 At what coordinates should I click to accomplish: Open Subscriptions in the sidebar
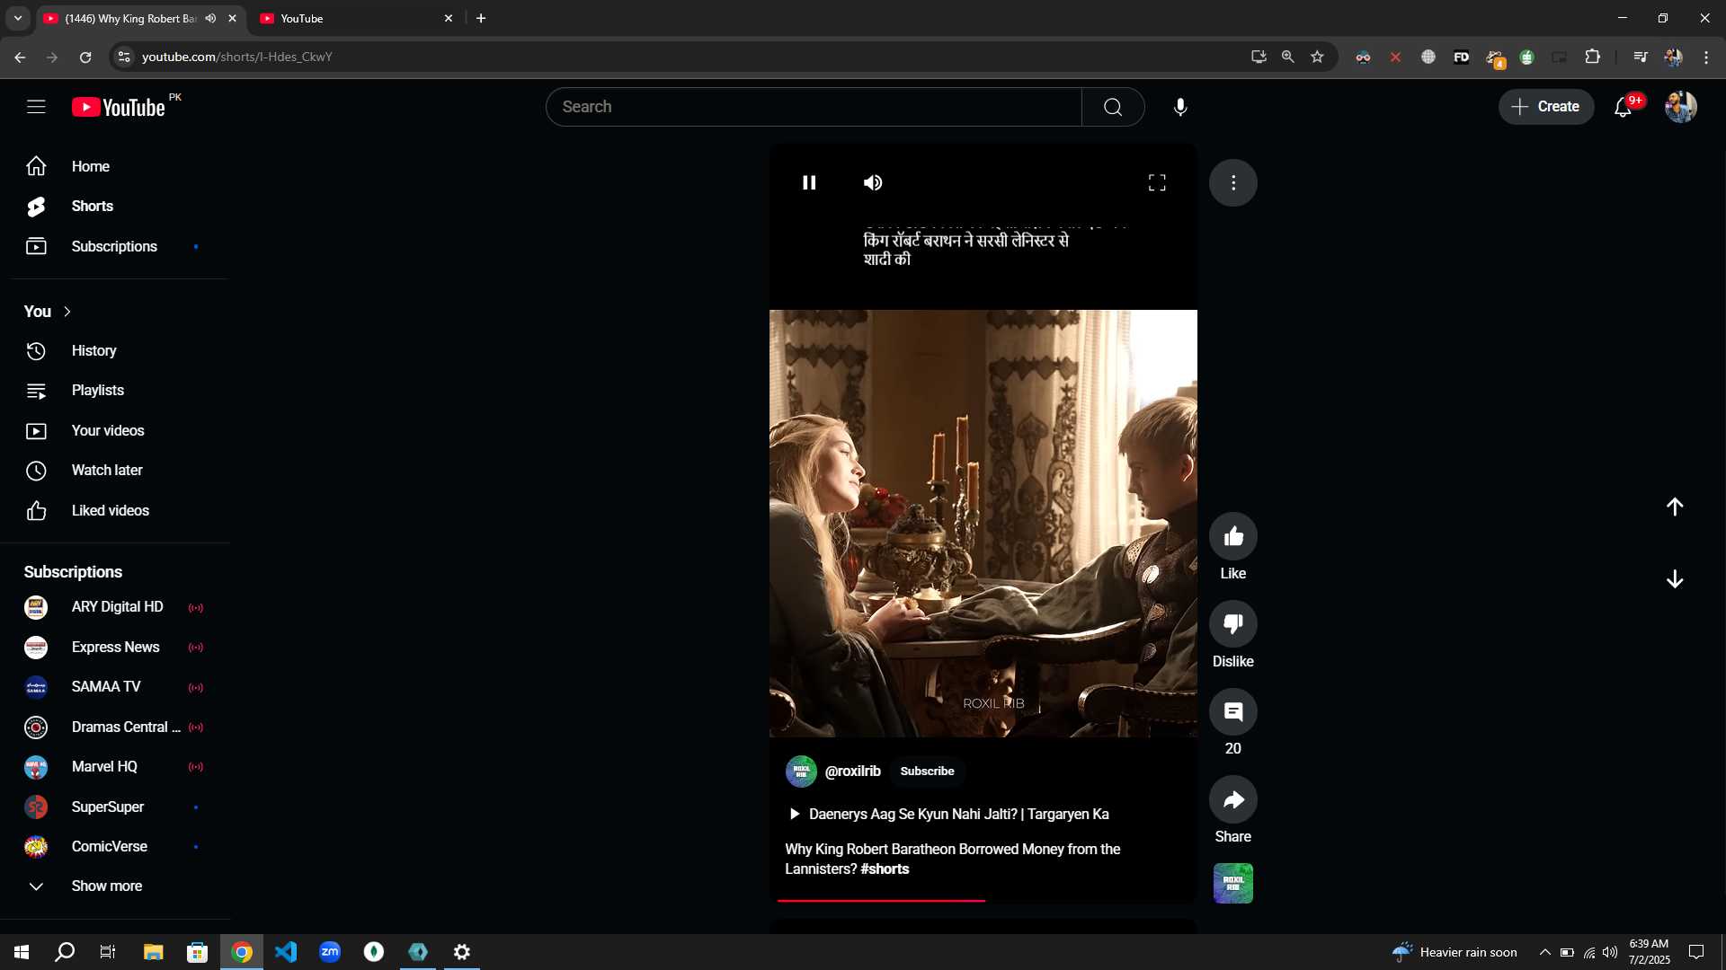(x=115, y=246)
